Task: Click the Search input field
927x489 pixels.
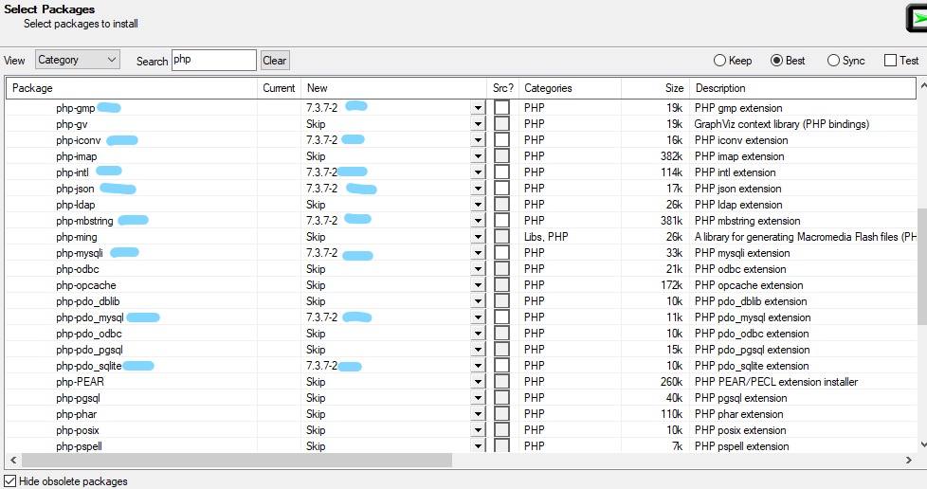Action: (x=214, y=60)
